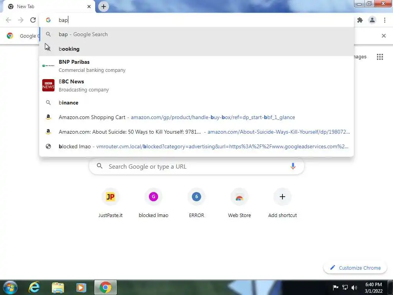Open the Amazon.com Shopping Cart suggestion
Screen dimensions: 393x295
[x=196, y=117]
